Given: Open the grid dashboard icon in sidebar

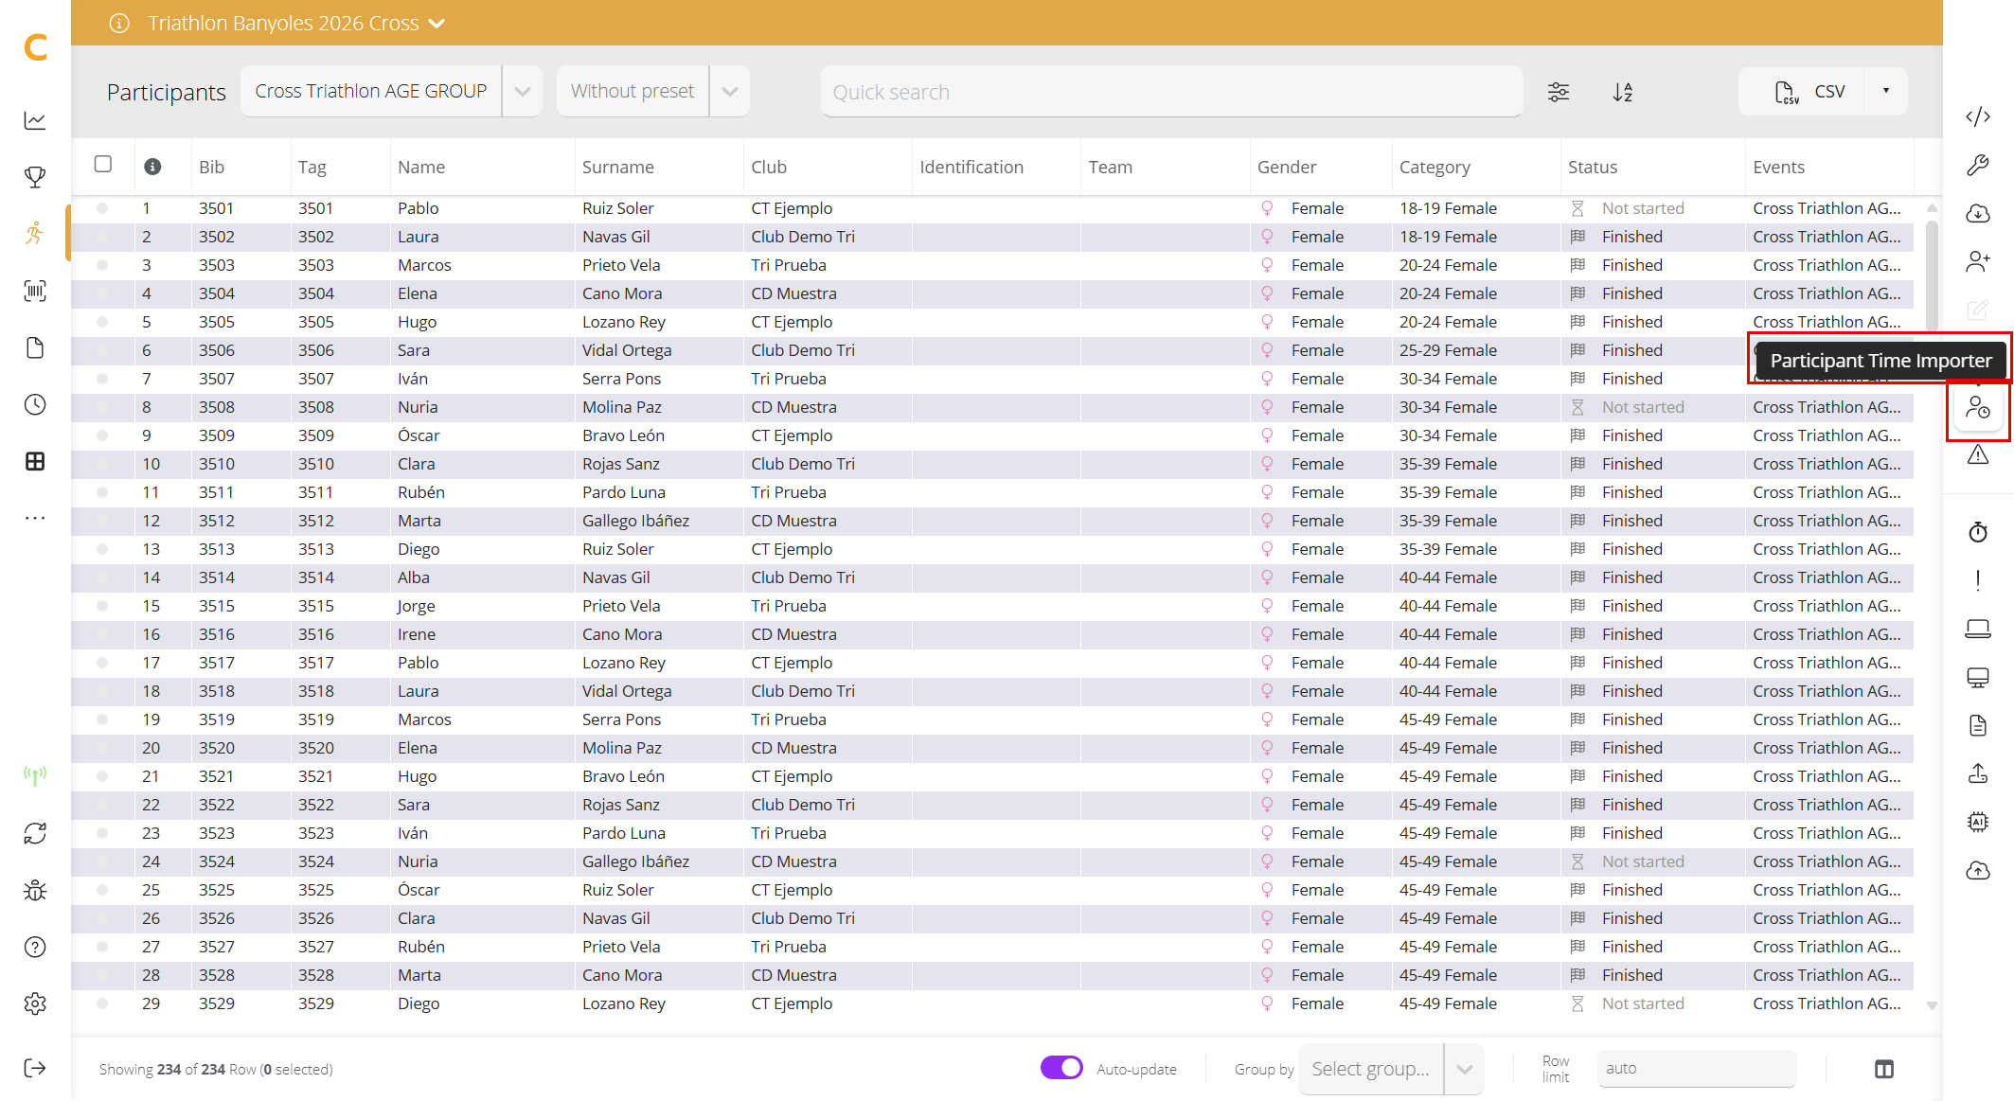Looking at the screenshot, I should coord(35,461).
